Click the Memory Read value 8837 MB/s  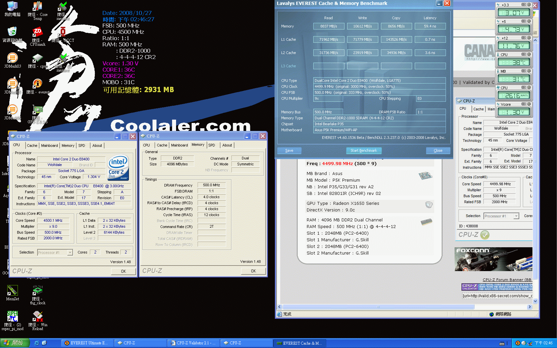coord(329,26)
